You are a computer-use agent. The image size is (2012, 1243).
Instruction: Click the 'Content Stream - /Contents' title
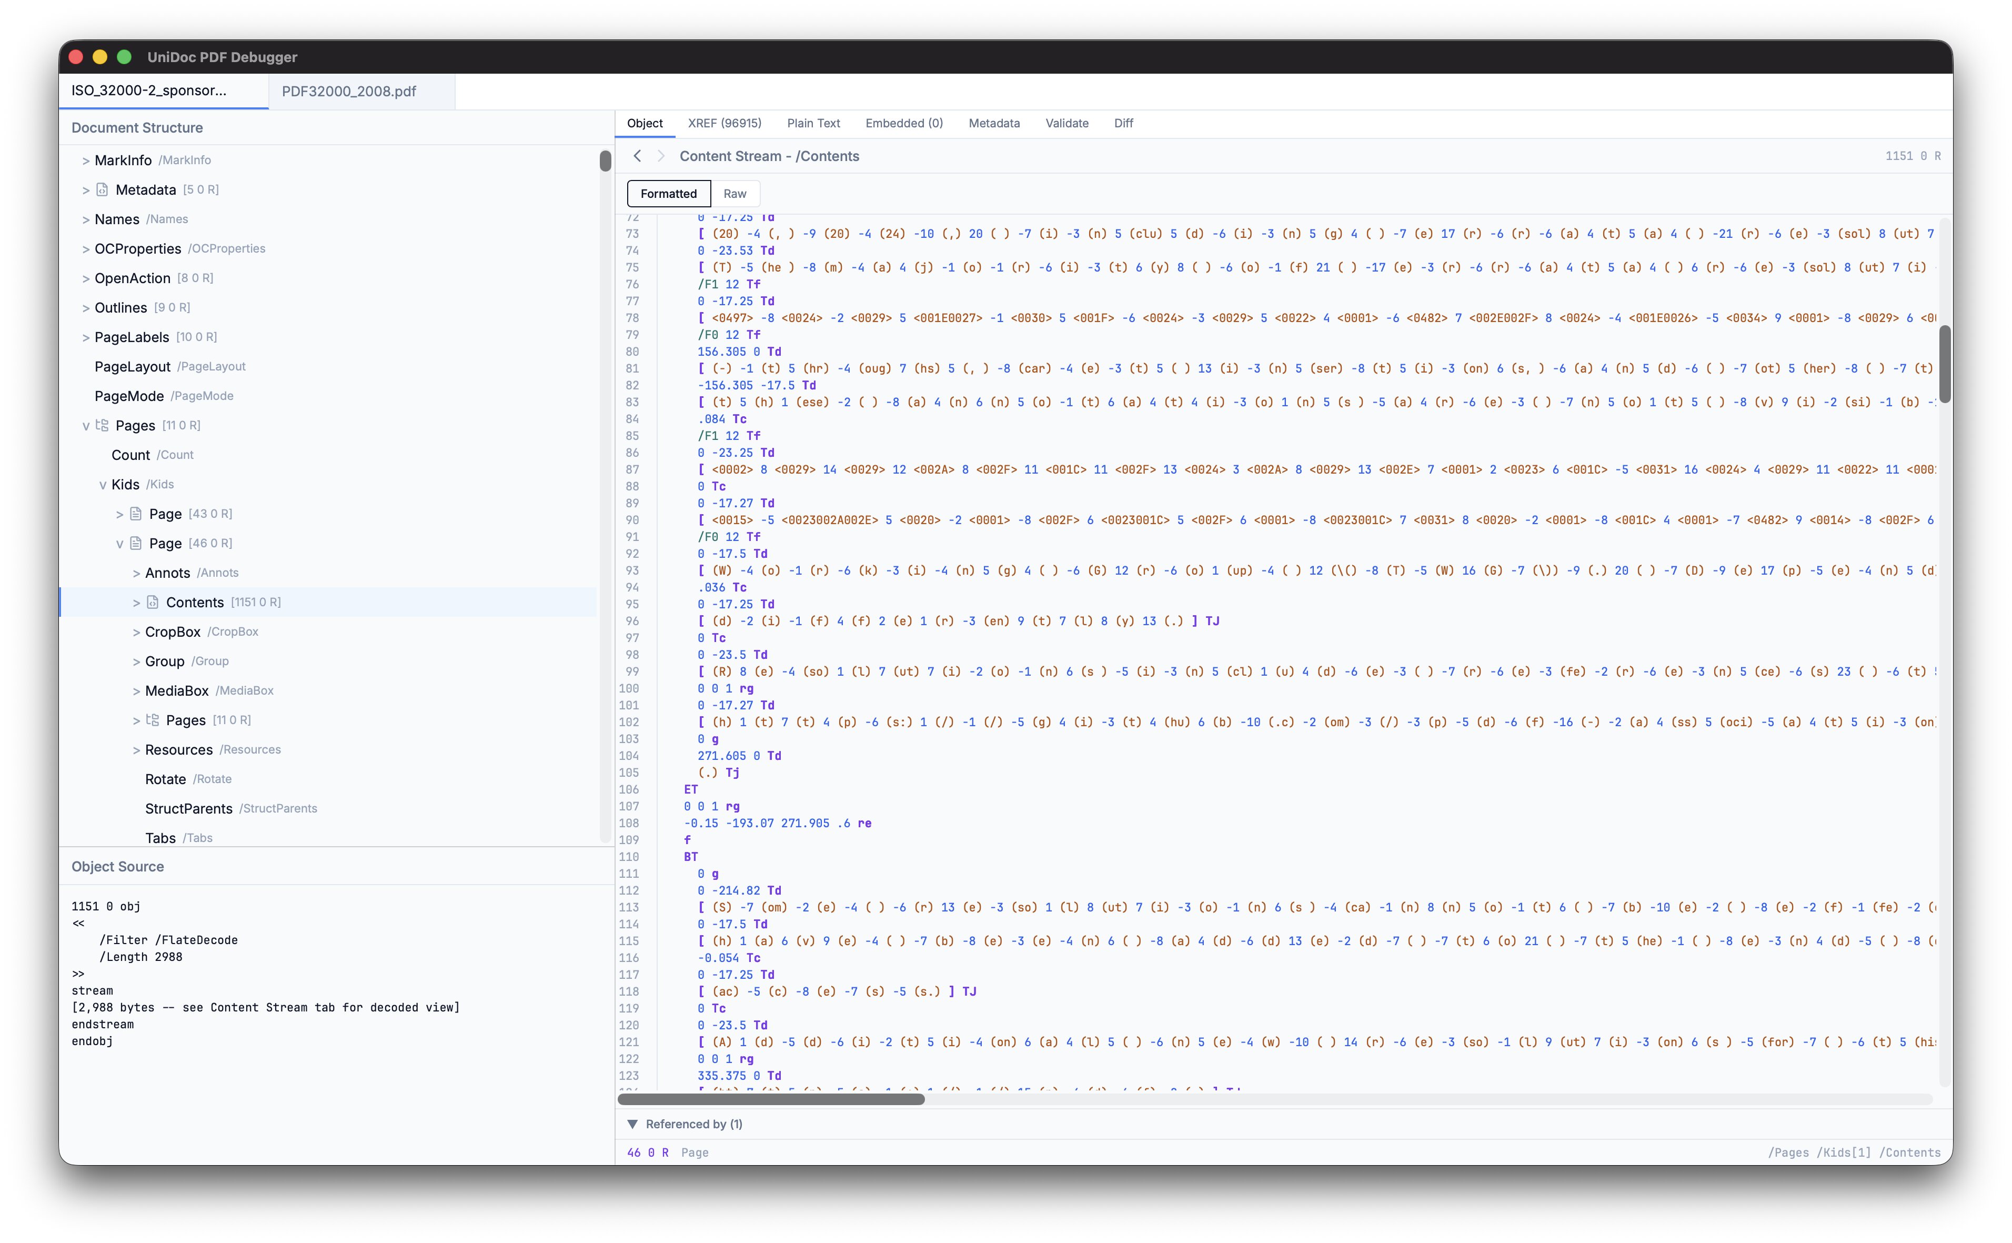769,156
